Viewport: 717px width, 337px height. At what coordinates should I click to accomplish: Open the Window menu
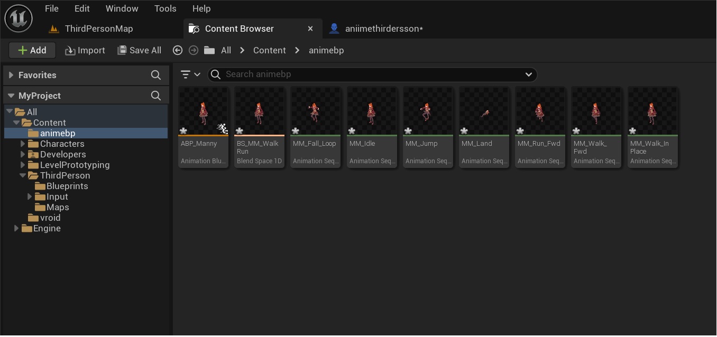coord(122,8)
